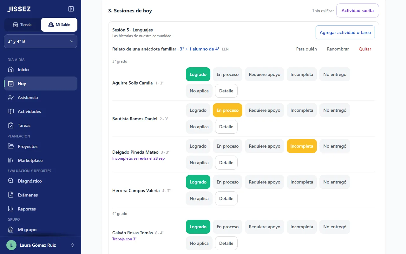The height and width of the screenshot is (254, 406).
Task: Click the Exámenes file-check icon
Action: (11, 195)
